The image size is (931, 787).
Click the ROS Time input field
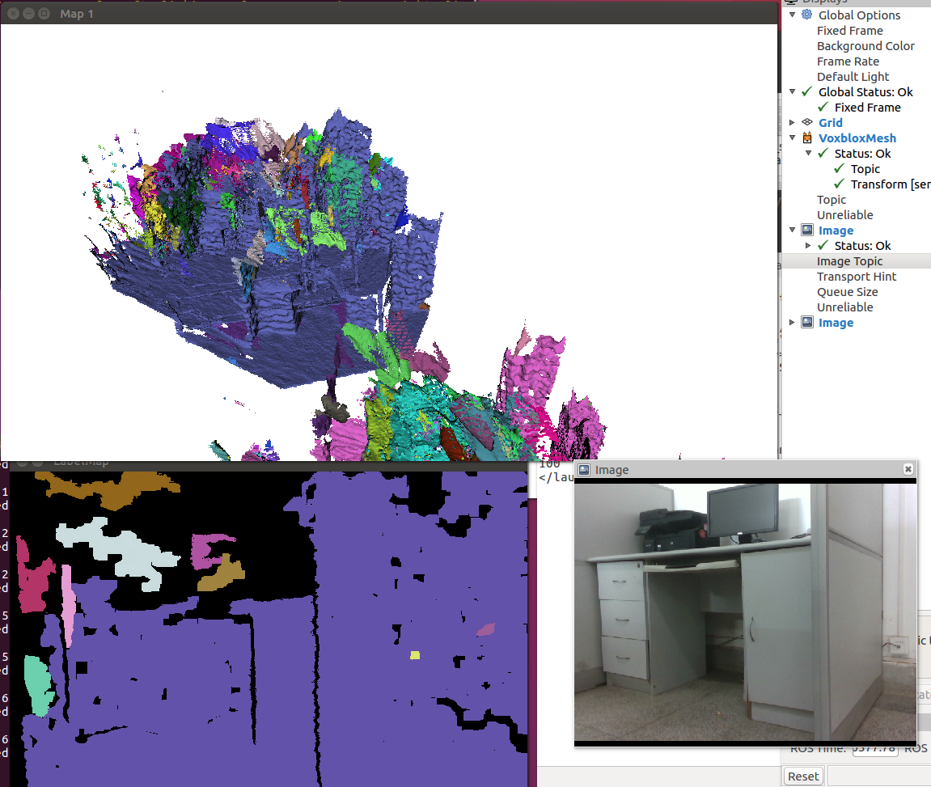point(874,748)
